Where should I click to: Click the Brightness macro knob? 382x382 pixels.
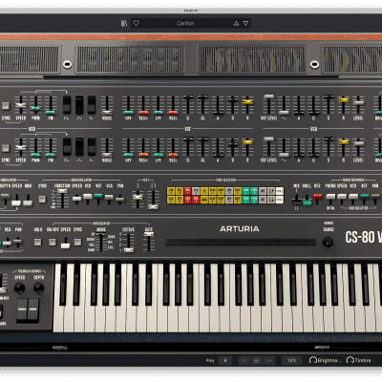(x=313, y=360)
